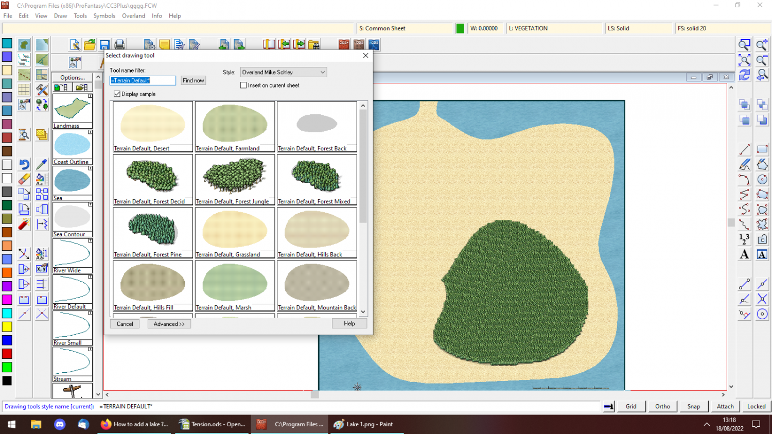The image size is (772, 434).
Task: Click the Zoom Out minus magnifier
Action: 762,60
